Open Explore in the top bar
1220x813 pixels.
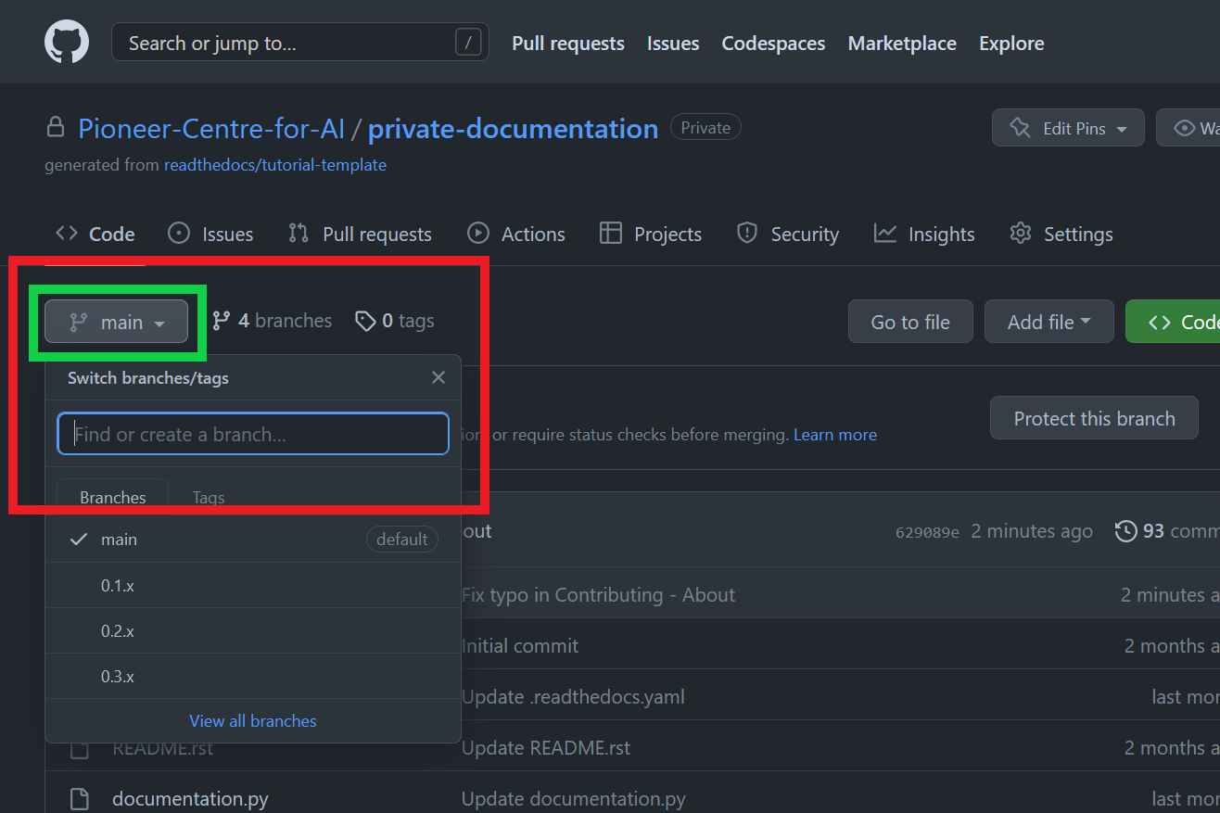pos(1011,44)
